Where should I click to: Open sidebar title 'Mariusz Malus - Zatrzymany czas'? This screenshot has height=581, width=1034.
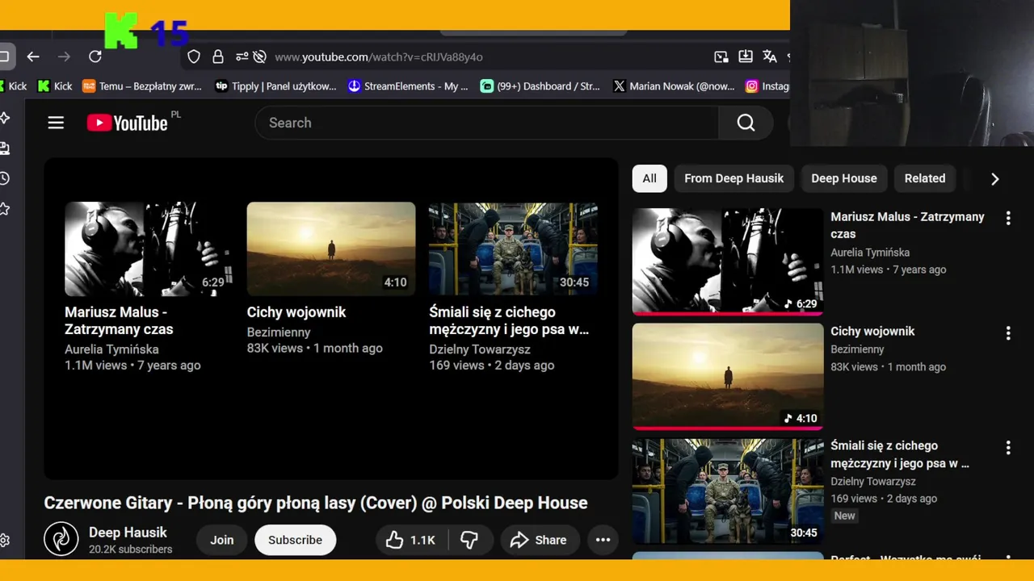pyautogui.click(x=907, y=225)
